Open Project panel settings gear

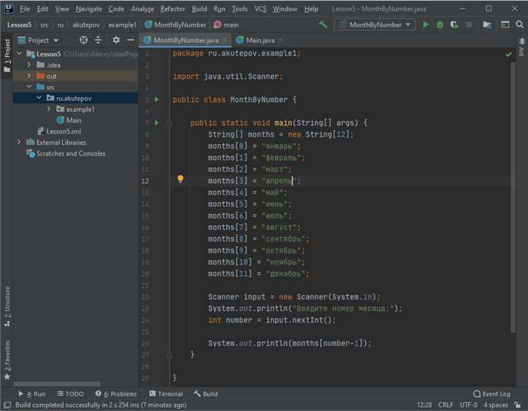(116, 40)
